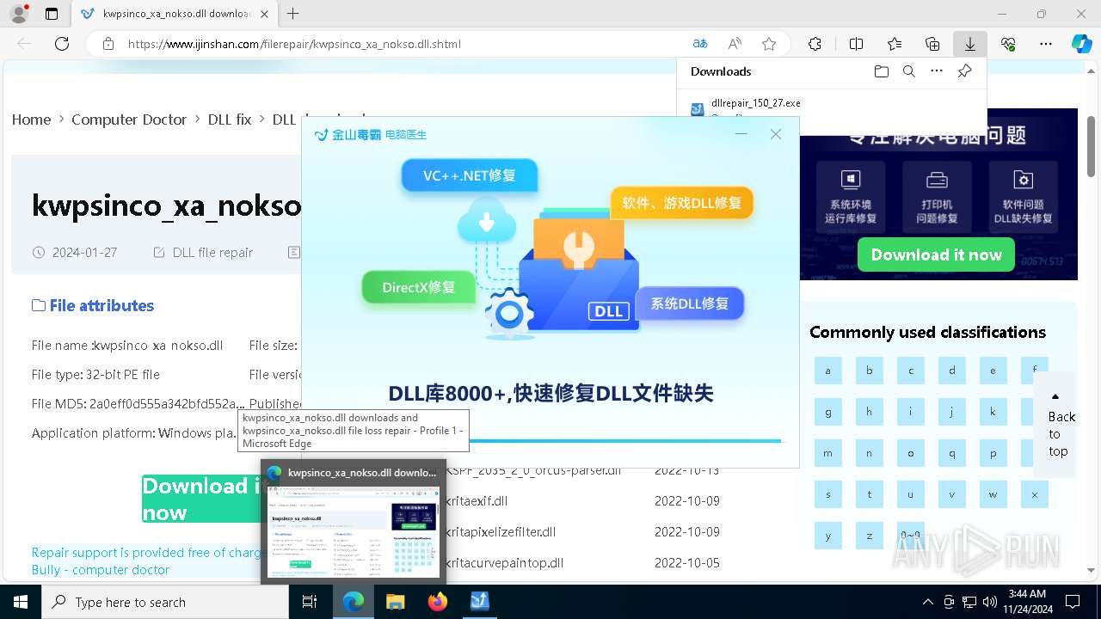Open the Collections icon

tap(932, 44)
